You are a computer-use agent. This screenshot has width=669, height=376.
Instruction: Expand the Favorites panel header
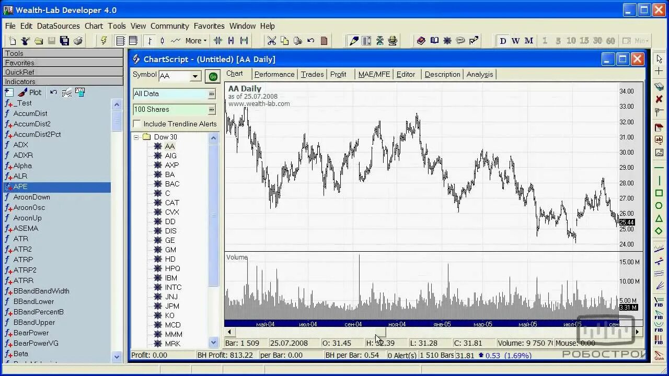63,63
